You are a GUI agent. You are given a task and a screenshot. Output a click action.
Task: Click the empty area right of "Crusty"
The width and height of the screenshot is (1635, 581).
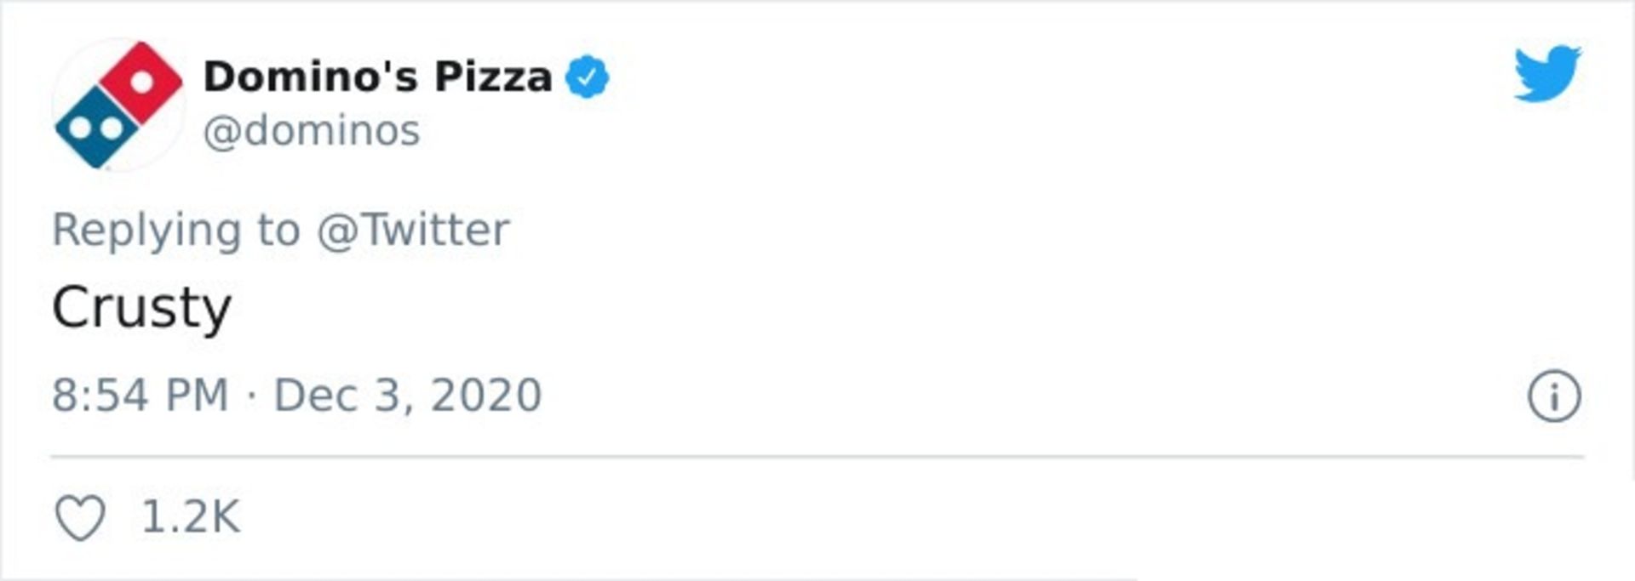pyautogui.click(x=766, y=307)
